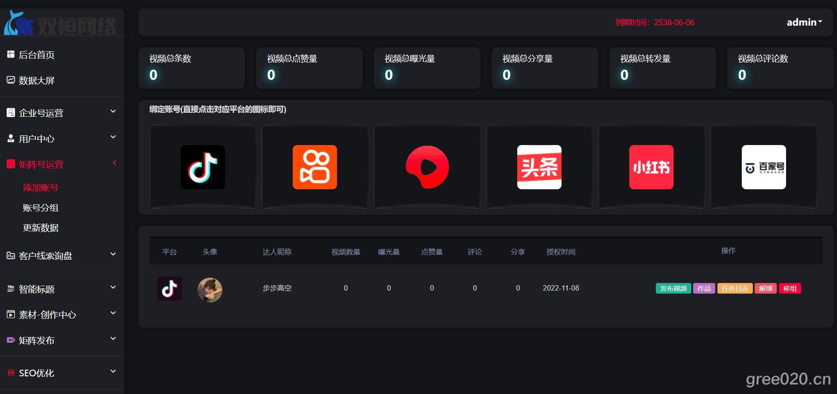The image size is (837, 394).
Task: Click the green 发布视频 button
Action: (x=673, y=288)
